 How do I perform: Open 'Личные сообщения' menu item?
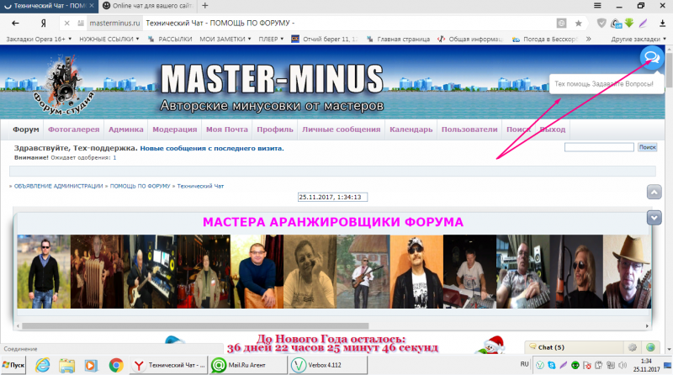[x=342, y=129]
